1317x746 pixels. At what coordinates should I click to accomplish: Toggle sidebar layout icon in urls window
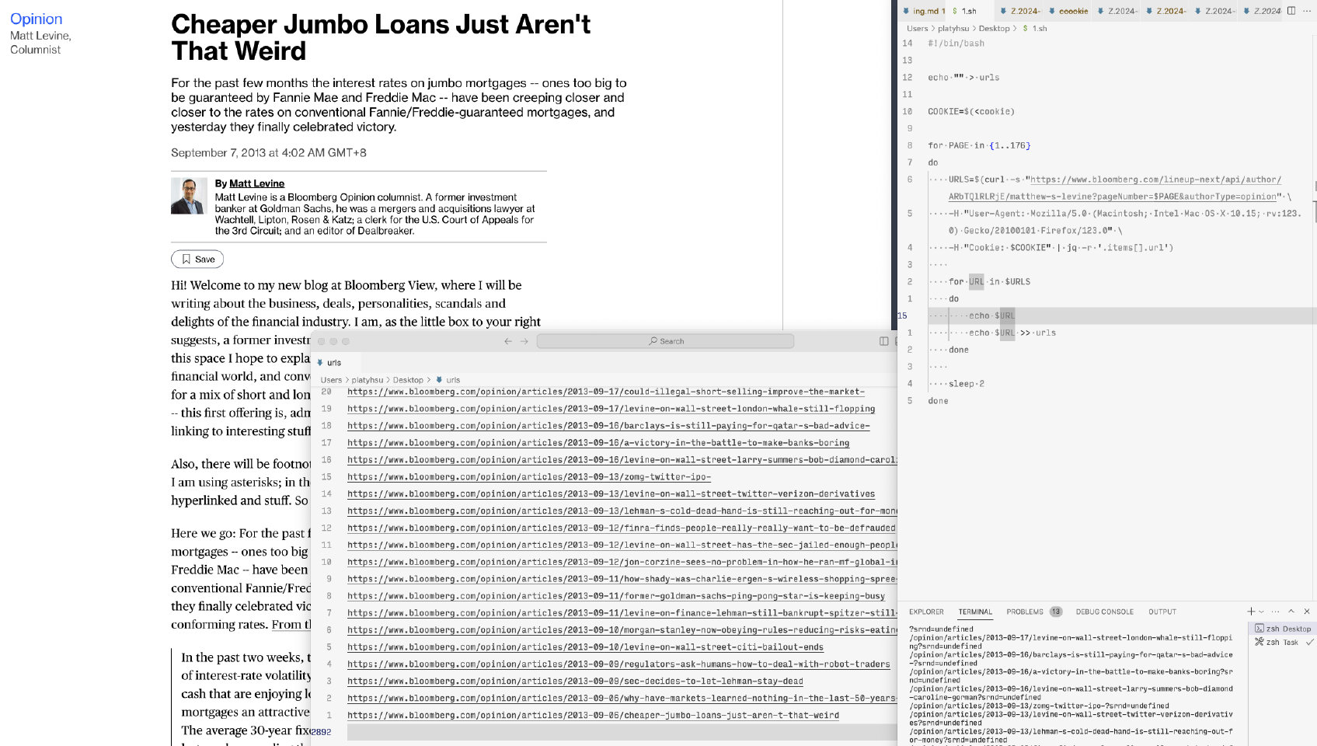pyautogui.click(x=883, y=341)
